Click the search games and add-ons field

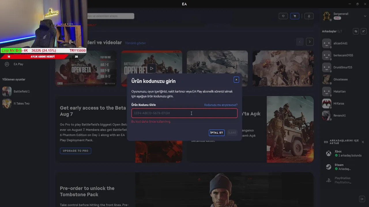(x=110, y=16)
